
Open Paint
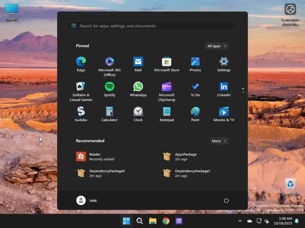pos(195,114)
